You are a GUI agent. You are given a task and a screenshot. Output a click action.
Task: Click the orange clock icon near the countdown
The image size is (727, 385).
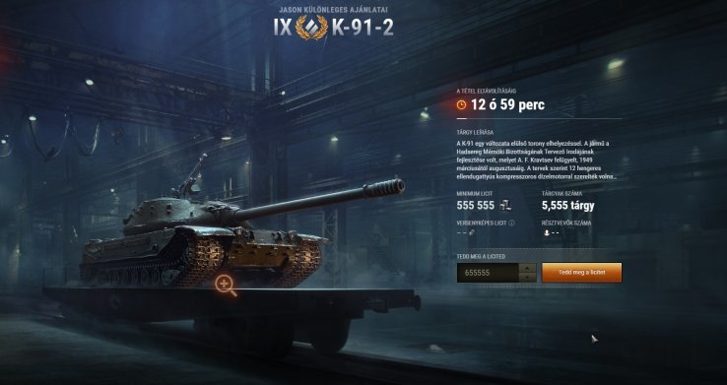pos(461,104)
